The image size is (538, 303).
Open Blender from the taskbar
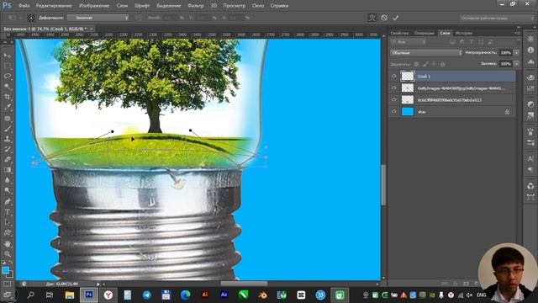262,295
